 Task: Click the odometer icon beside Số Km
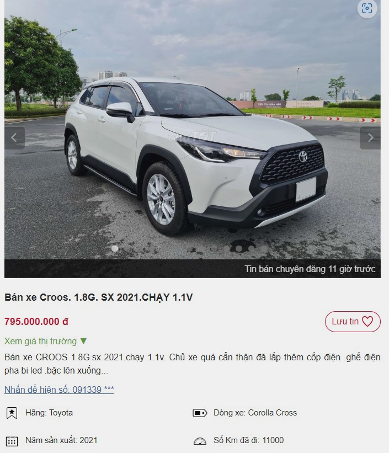200,441
